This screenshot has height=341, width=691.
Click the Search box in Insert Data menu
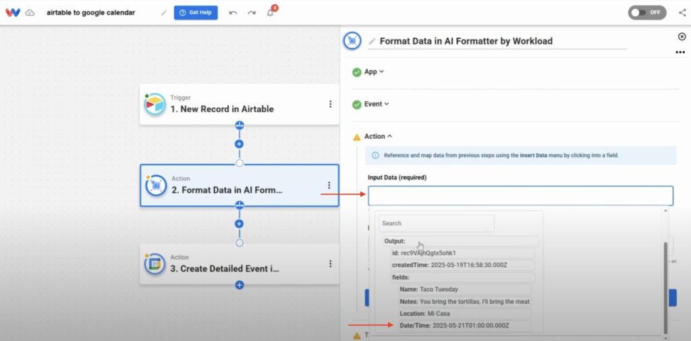[437, 224]
